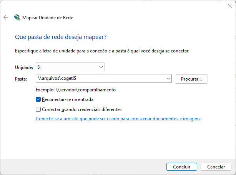Enable Conectar usando credenciais diferentes checkbox
This screenshot has height=175, width=236.
coord(38,109)
